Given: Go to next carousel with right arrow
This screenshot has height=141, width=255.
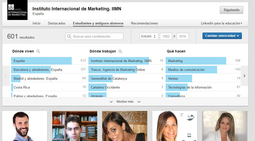Looking at the screenshot, I should tap(244, 76).
